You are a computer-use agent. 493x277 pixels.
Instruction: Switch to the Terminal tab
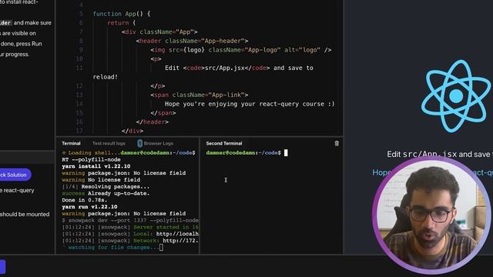tap(71, 144)
